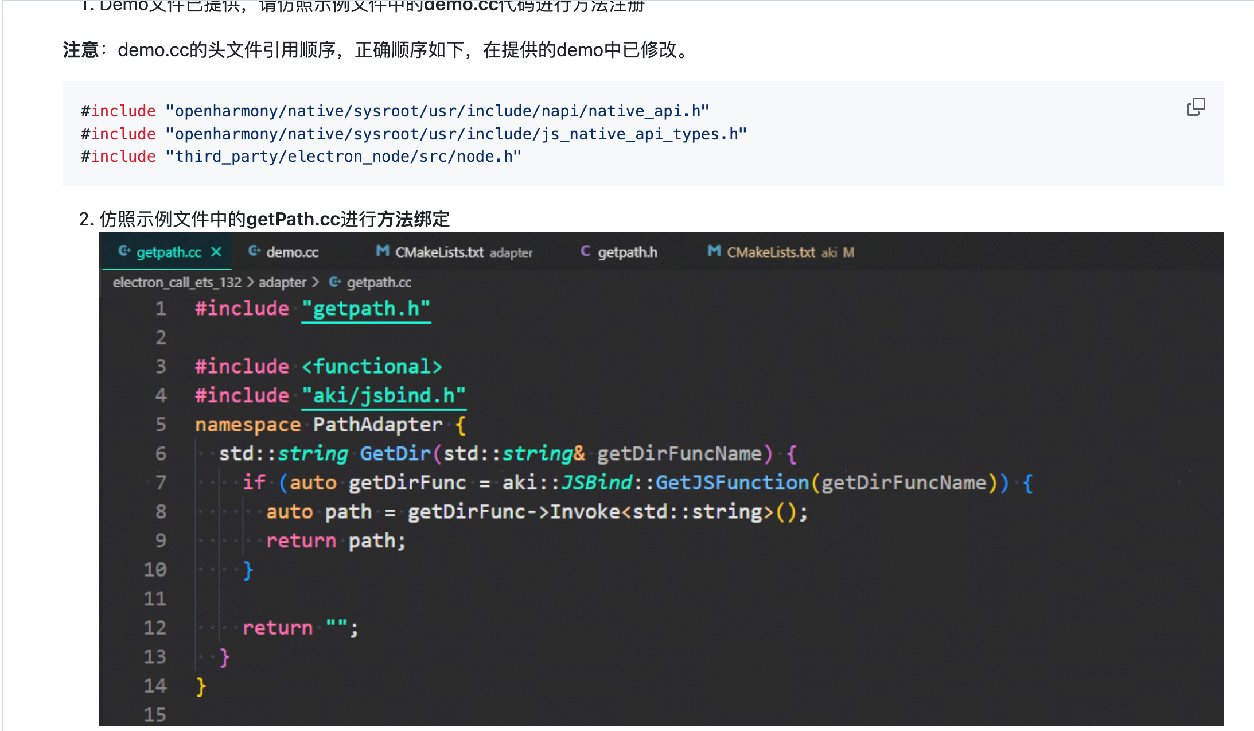Follow the underlined "getpath.h" include

(x=365, y=309)
